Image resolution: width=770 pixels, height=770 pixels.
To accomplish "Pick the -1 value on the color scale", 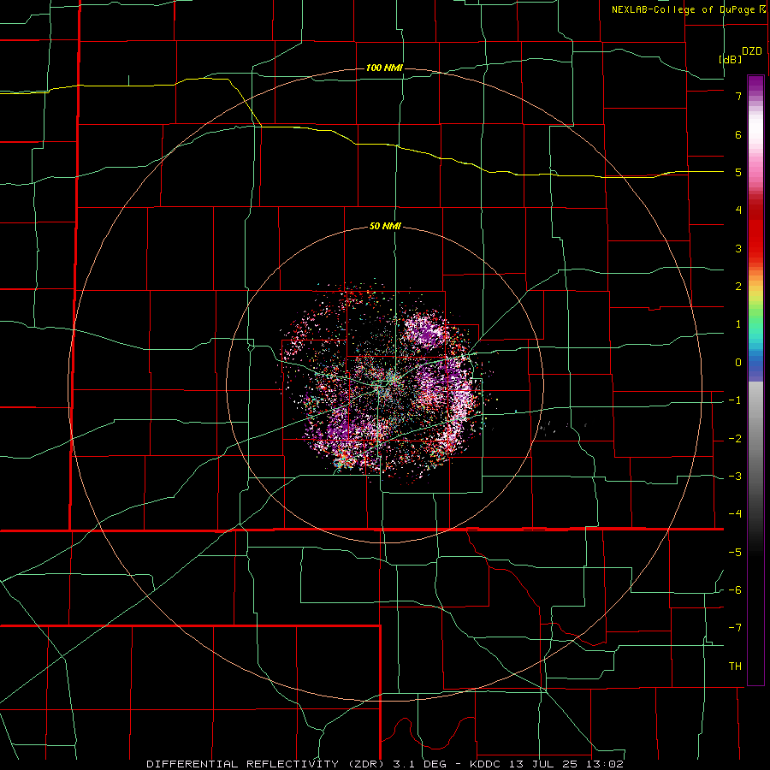I will point(735,400).
